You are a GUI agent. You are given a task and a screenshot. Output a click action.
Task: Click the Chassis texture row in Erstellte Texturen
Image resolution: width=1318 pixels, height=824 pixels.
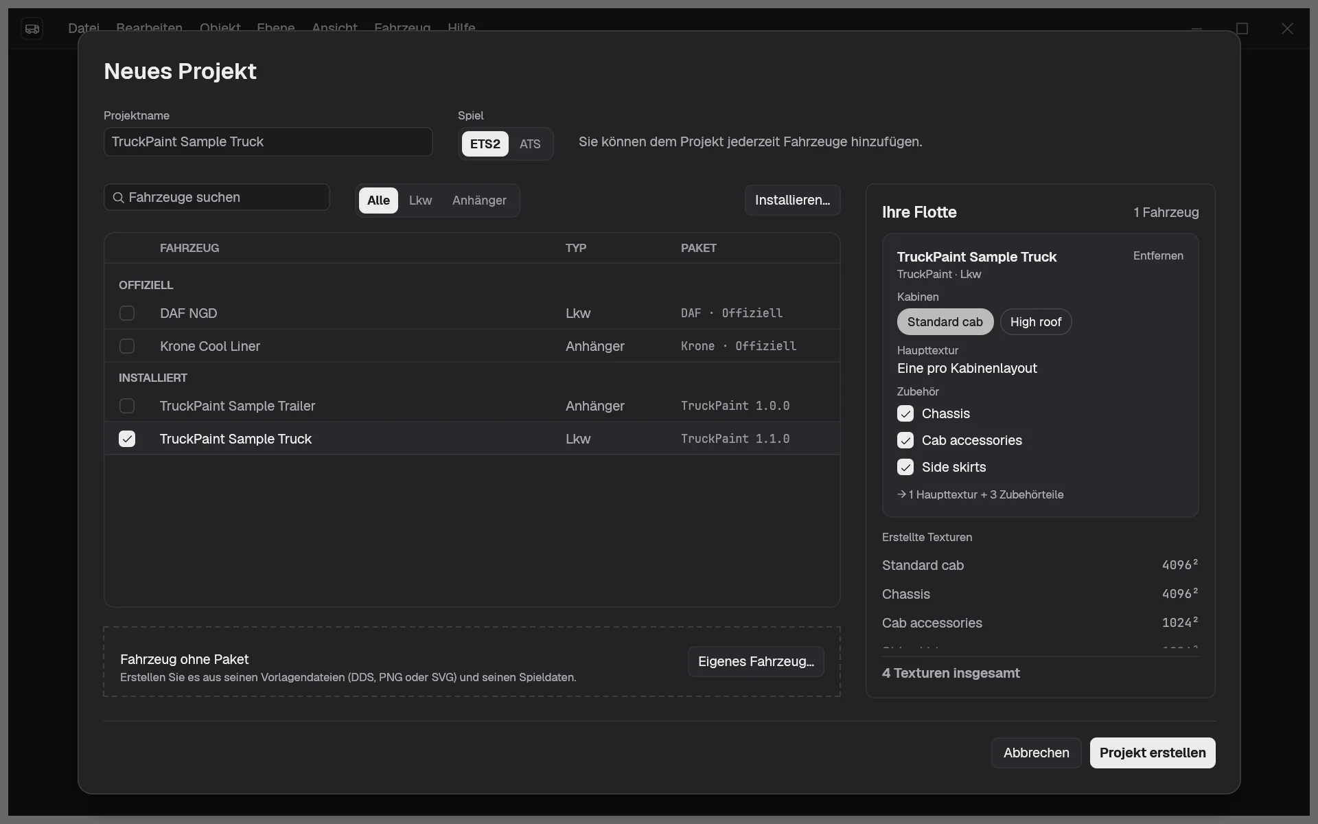(x=1040, y=594)
